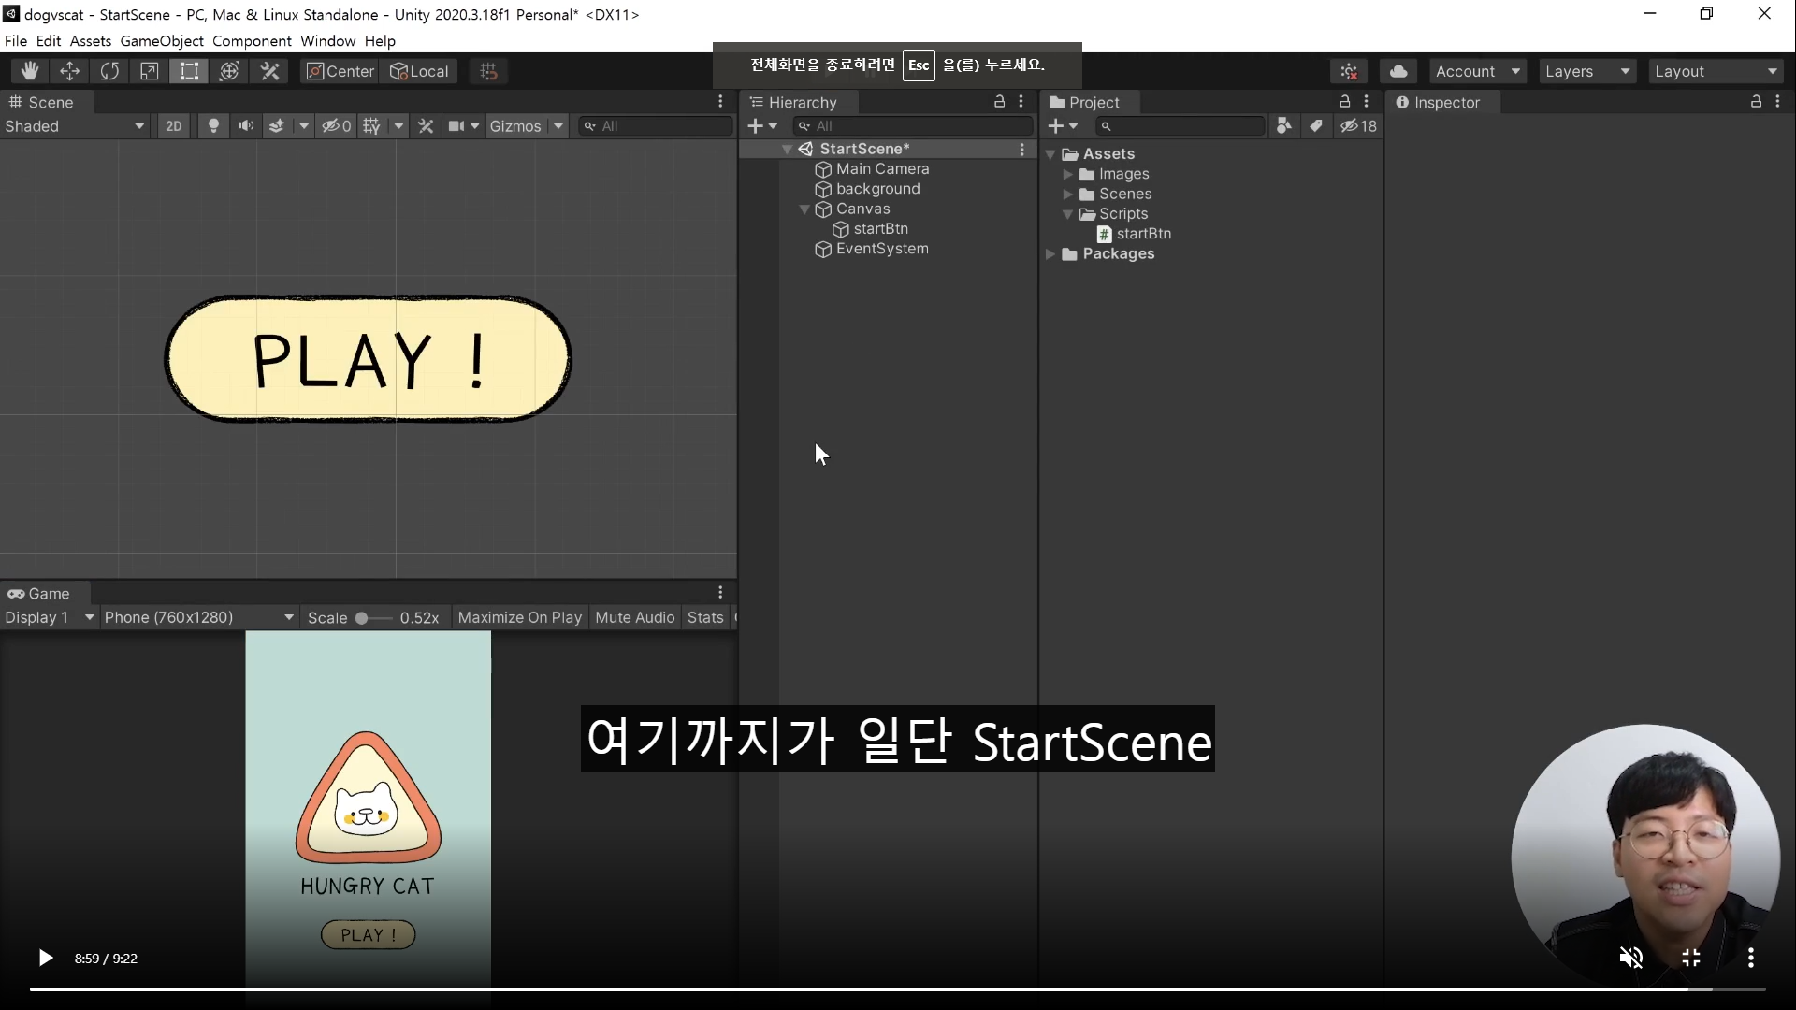The height and width of the screenshot is (1010, 1796).
Task: Open search by label icon in Project
Action: (1316, 126)
